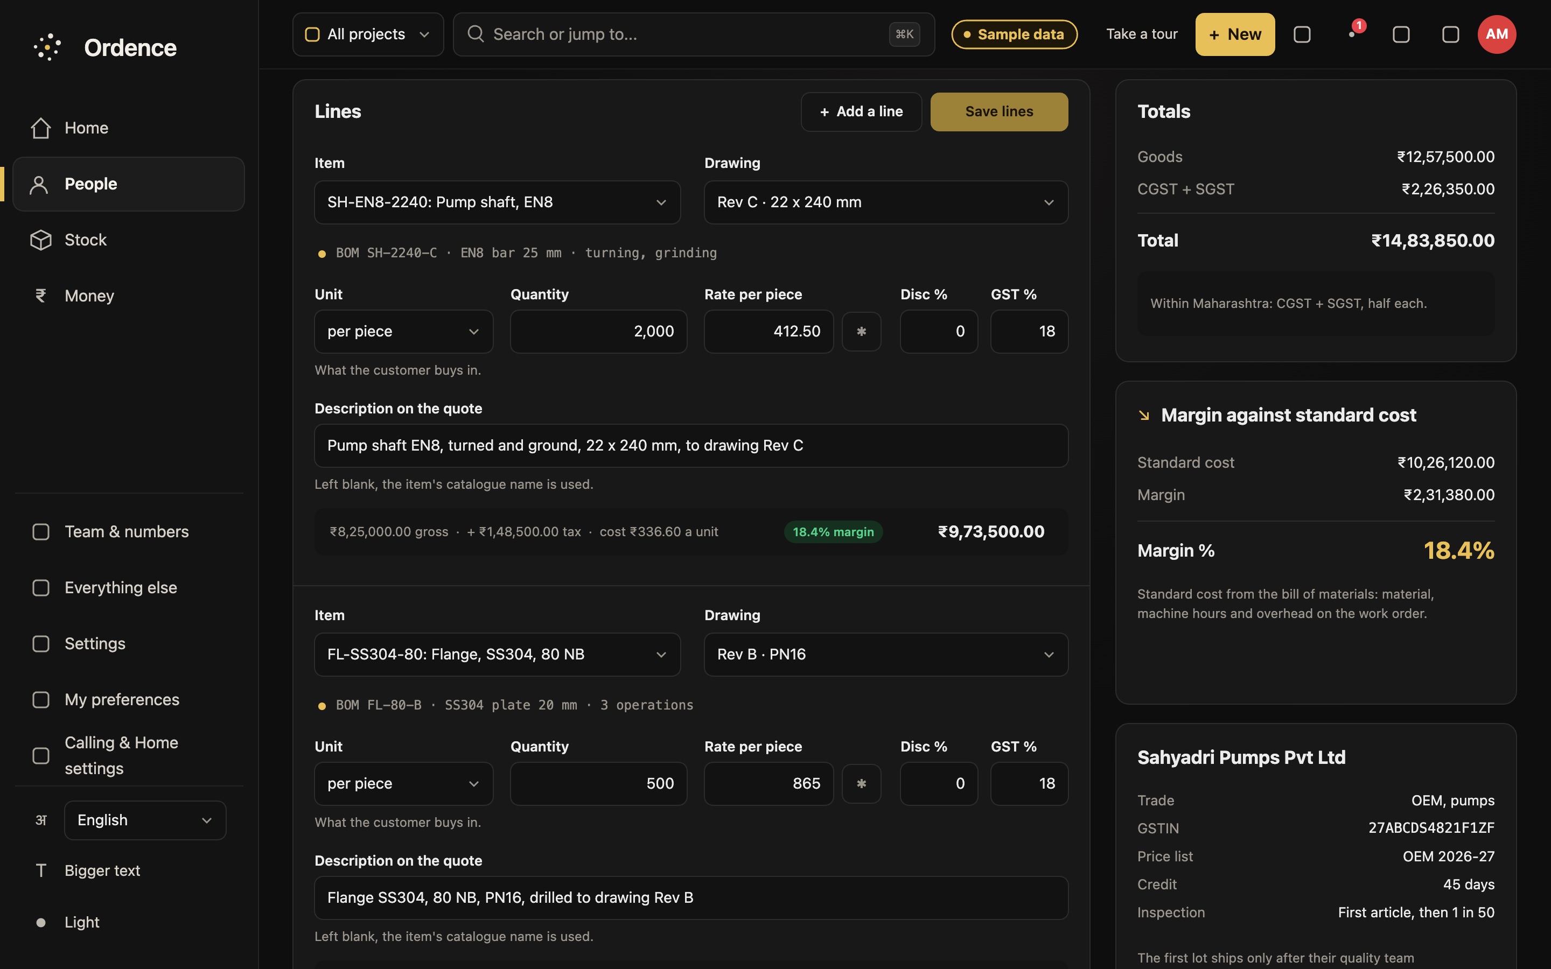Image resolution: width=1551 pixels, height=969 pixels.
Task: Click the GST % field on the pump shaft line
Action: click(1029, 331)
